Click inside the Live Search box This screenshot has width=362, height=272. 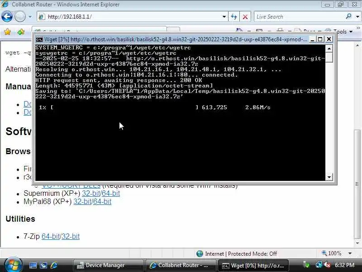point(299,17)
